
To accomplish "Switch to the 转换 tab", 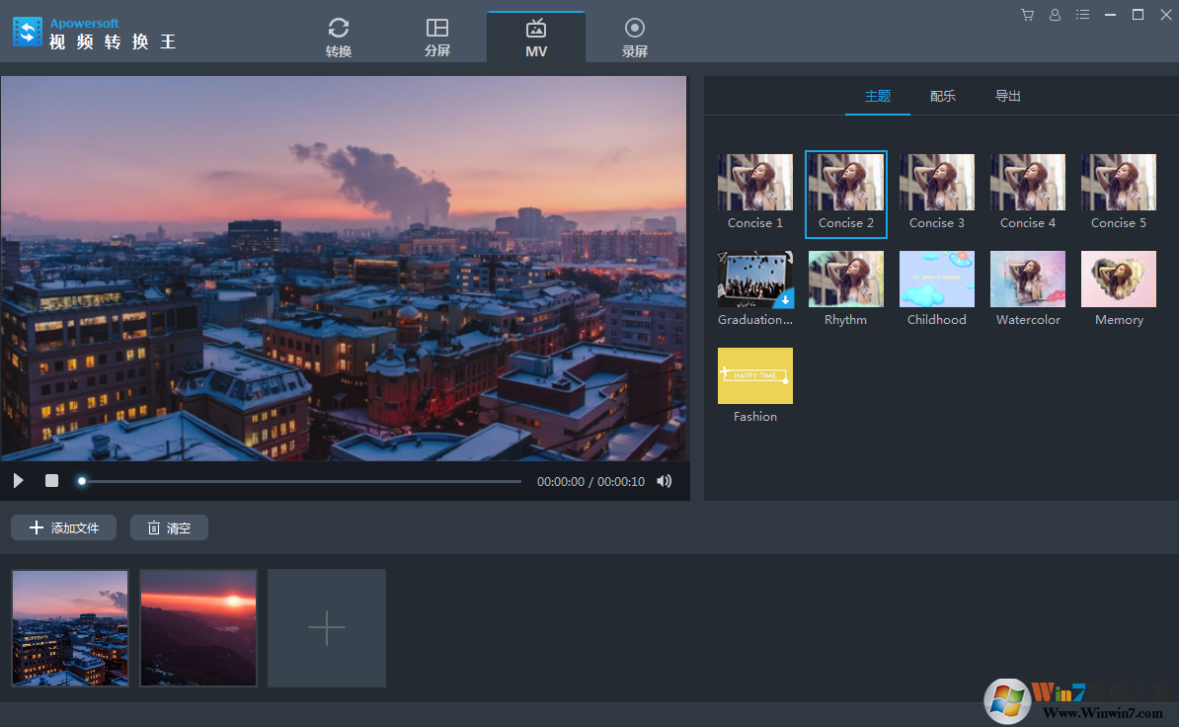I will (339, 38).
